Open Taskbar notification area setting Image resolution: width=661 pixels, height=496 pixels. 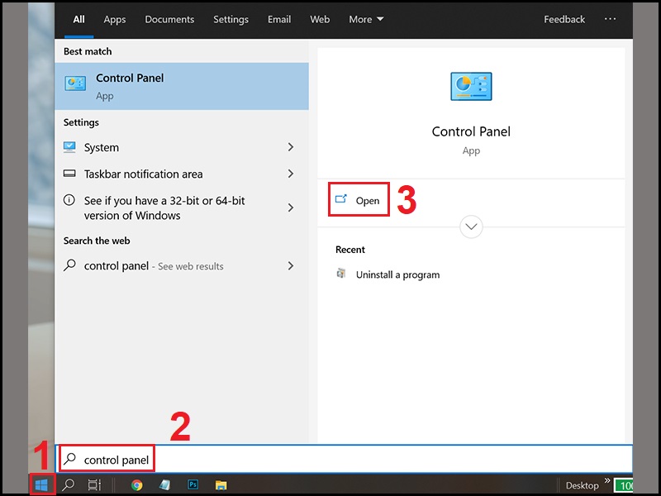tap(182, 174)
